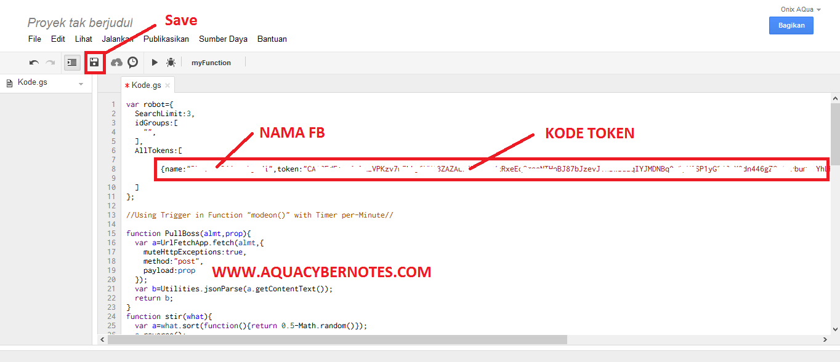Save the script with the floppy icon
The width and height of the screenshot is (840, 362).
(94, 63)
